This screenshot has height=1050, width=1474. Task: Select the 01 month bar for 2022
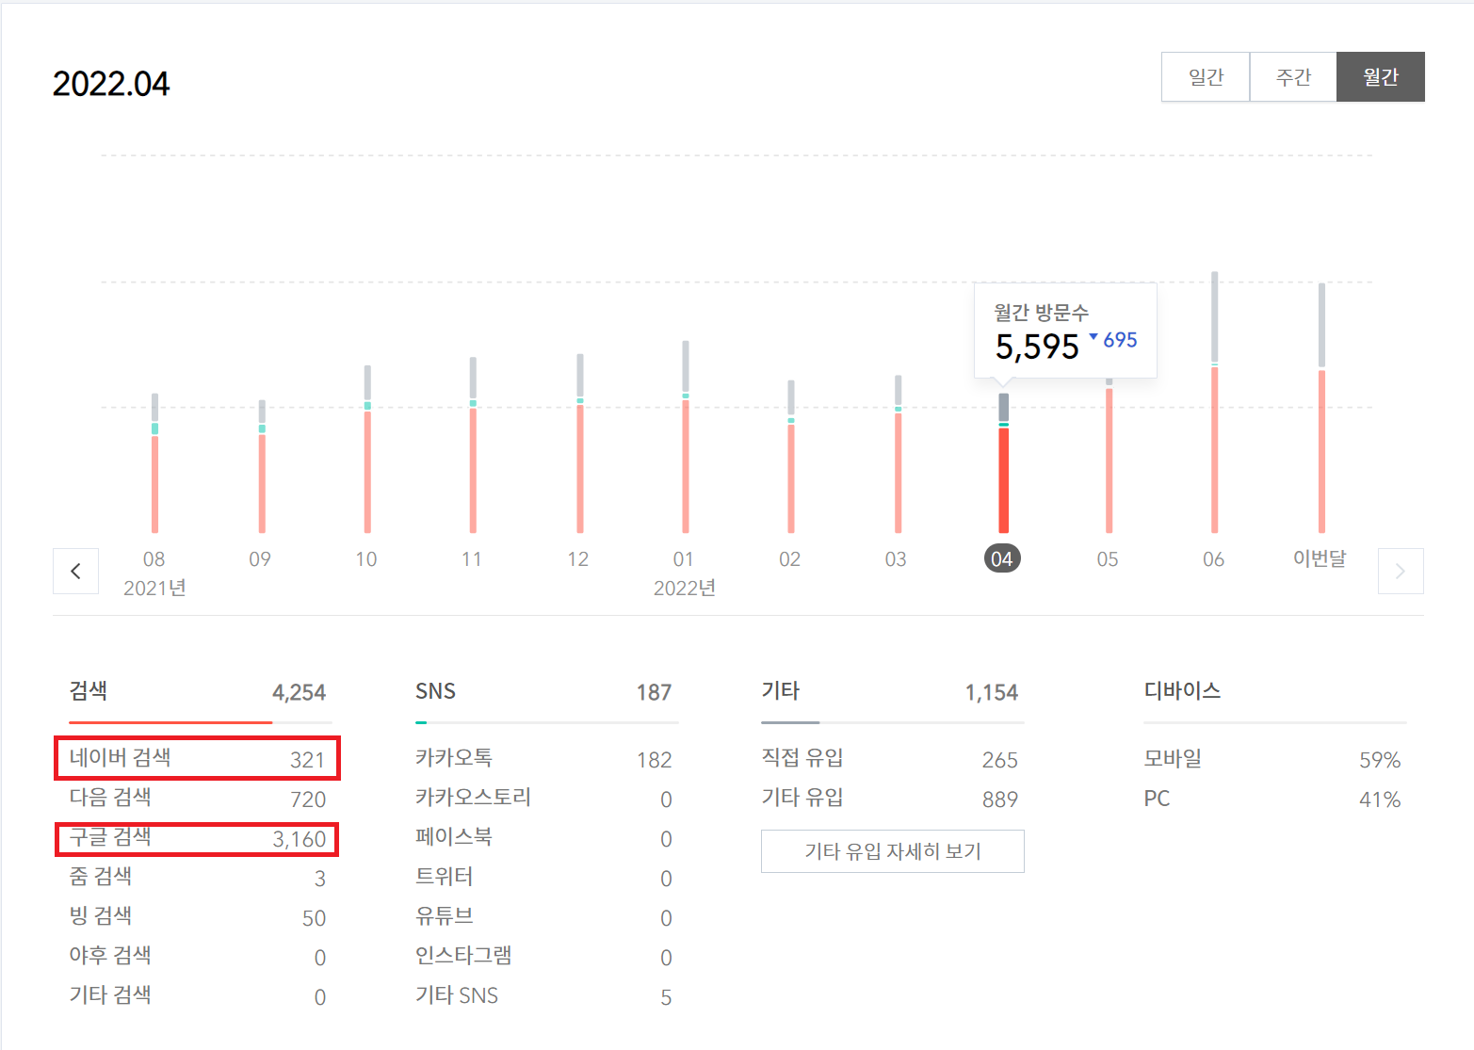point(686,437)
